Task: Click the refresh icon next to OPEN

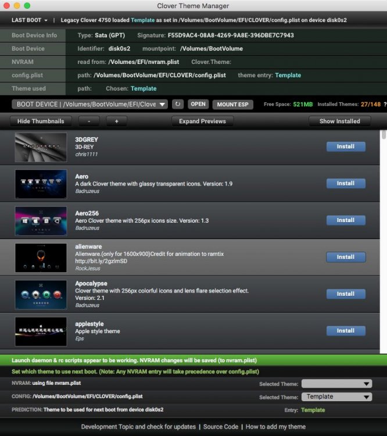Action: tap(178, 104)
